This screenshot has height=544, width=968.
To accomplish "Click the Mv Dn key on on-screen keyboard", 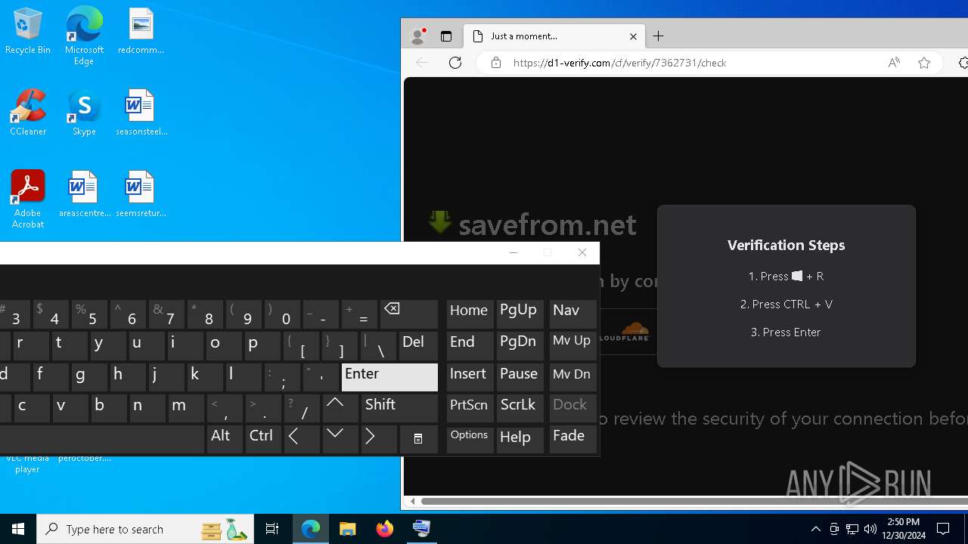I will pyautogui.click(x=573, y=377).
